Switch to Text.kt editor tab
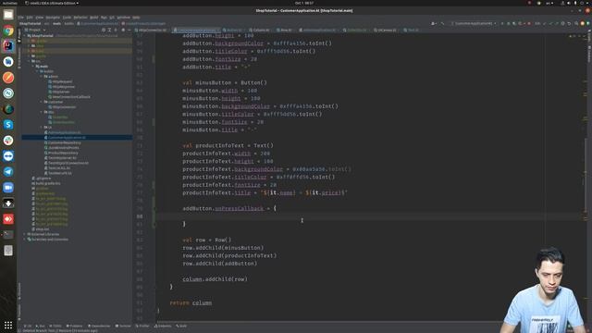 click(x=412, y=30)
